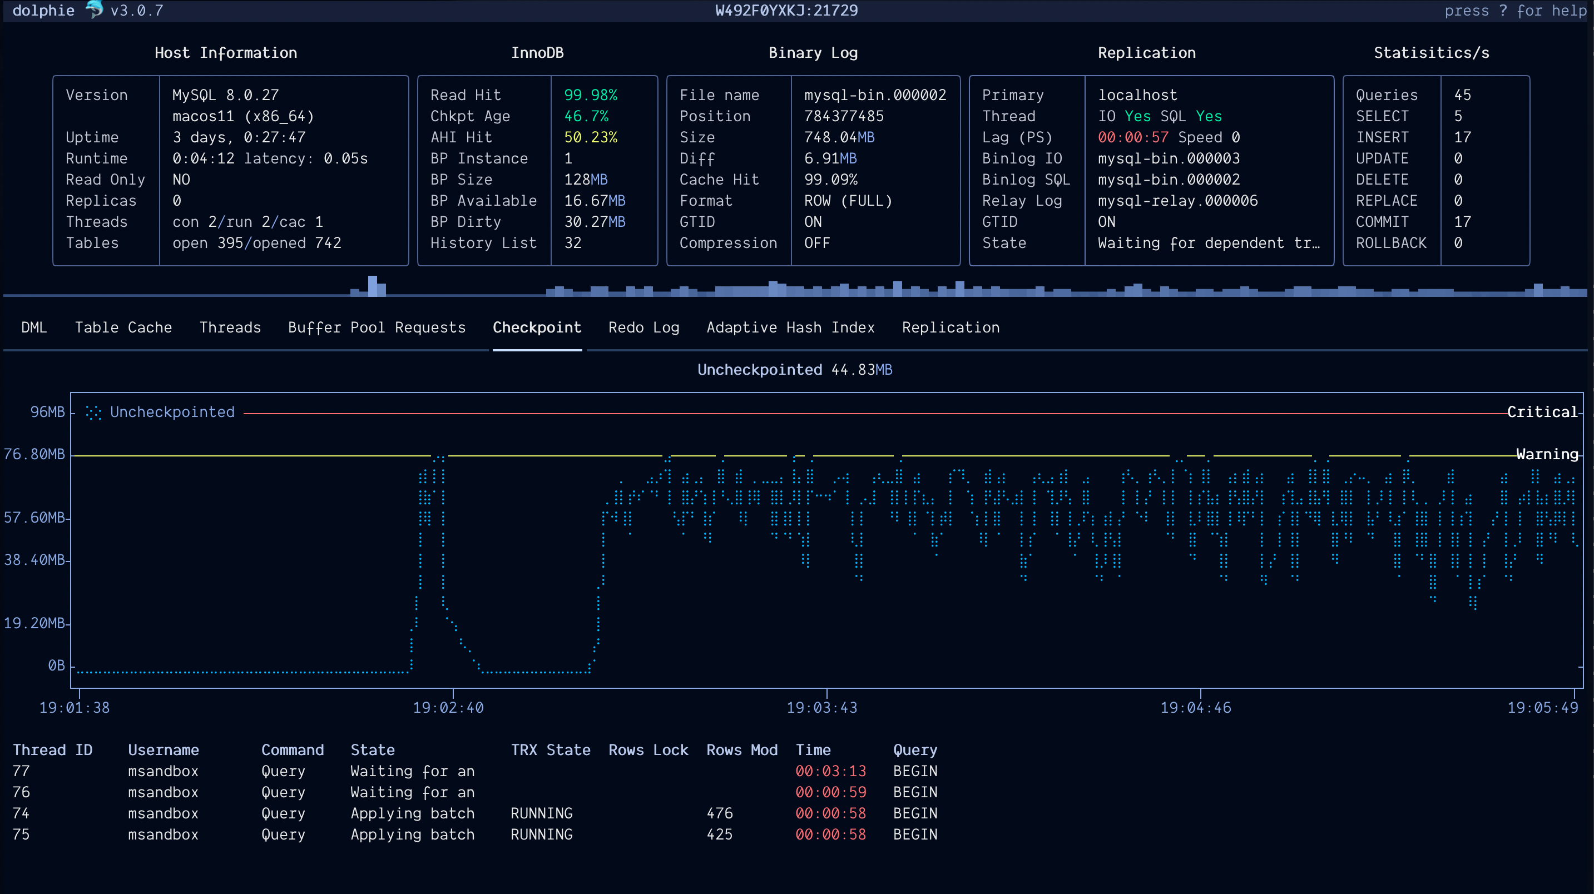Click the Chkpt Age value 46.7%
The width and height of the screenshot is (1594, 894).
[587, 116]
